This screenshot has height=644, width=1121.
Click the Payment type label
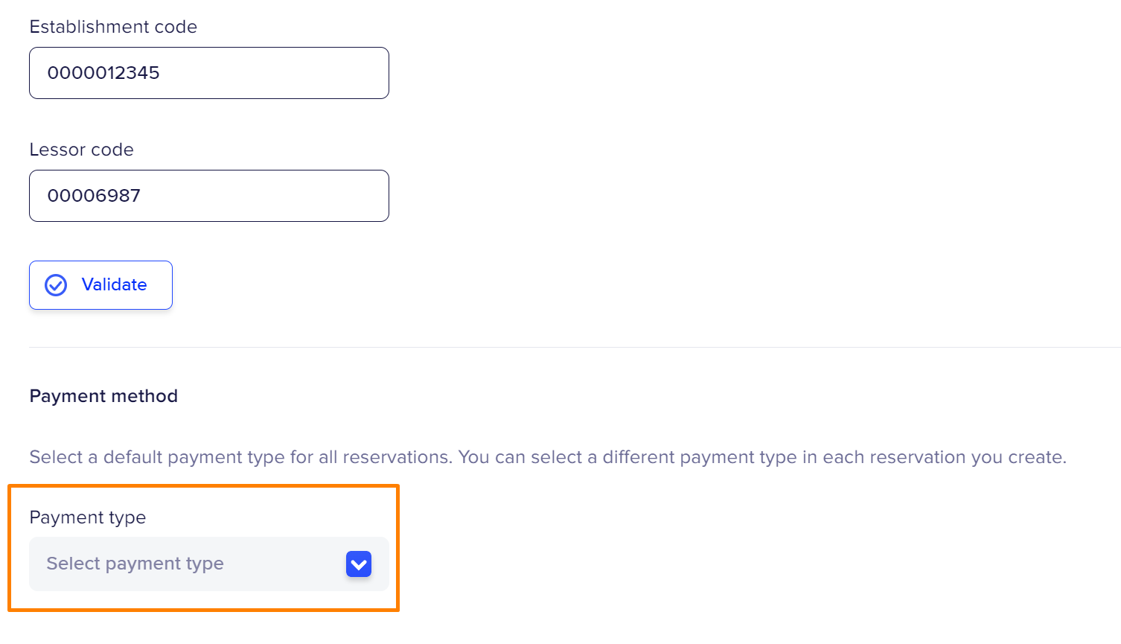(x=87, y=517)
